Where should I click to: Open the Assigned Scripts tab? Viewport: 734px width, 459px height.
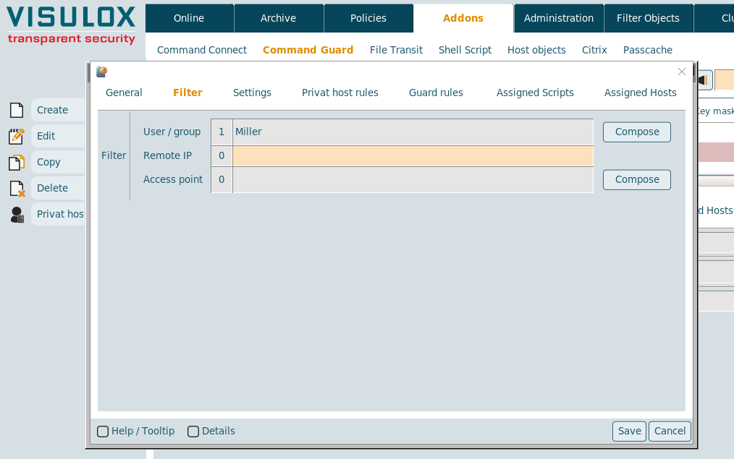tap(535, 93)
